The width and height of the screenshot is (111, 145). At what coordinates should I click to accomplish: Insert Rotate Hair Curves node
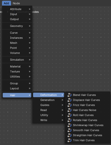click(x=88, y=120)
